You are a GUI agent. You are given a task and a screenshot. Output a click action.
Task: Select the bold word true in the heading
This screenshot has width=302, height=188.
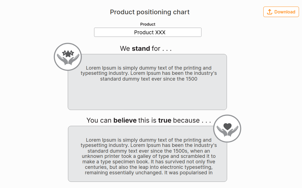click(165, 120)
